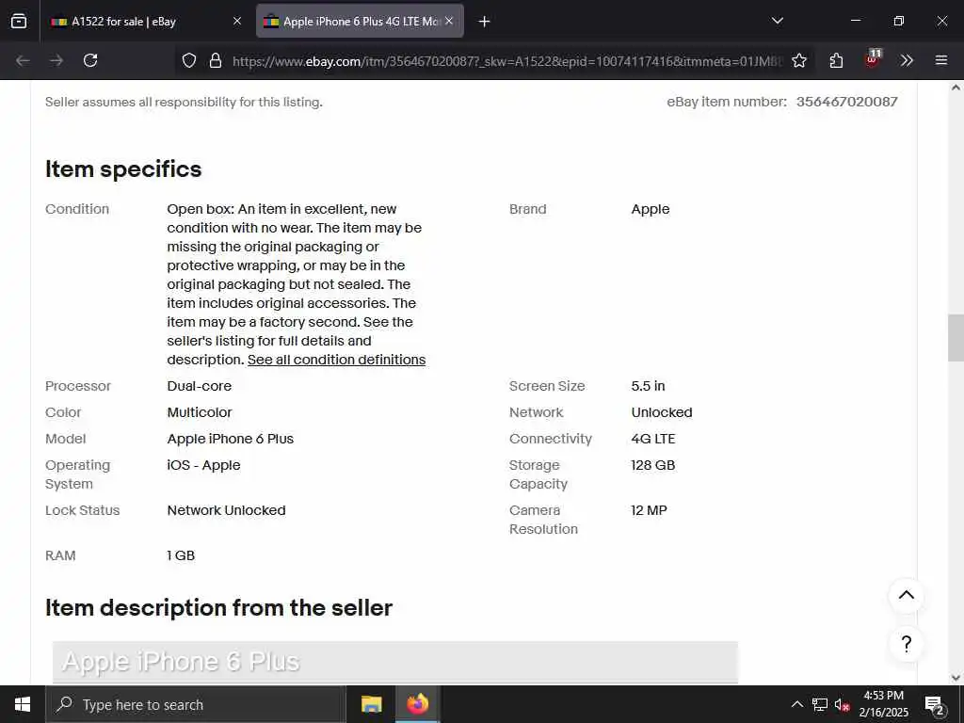The height and width of the screenshot is (723, 964).
Task: Open File Explorer from the taskbar
Action: [371, 704]
